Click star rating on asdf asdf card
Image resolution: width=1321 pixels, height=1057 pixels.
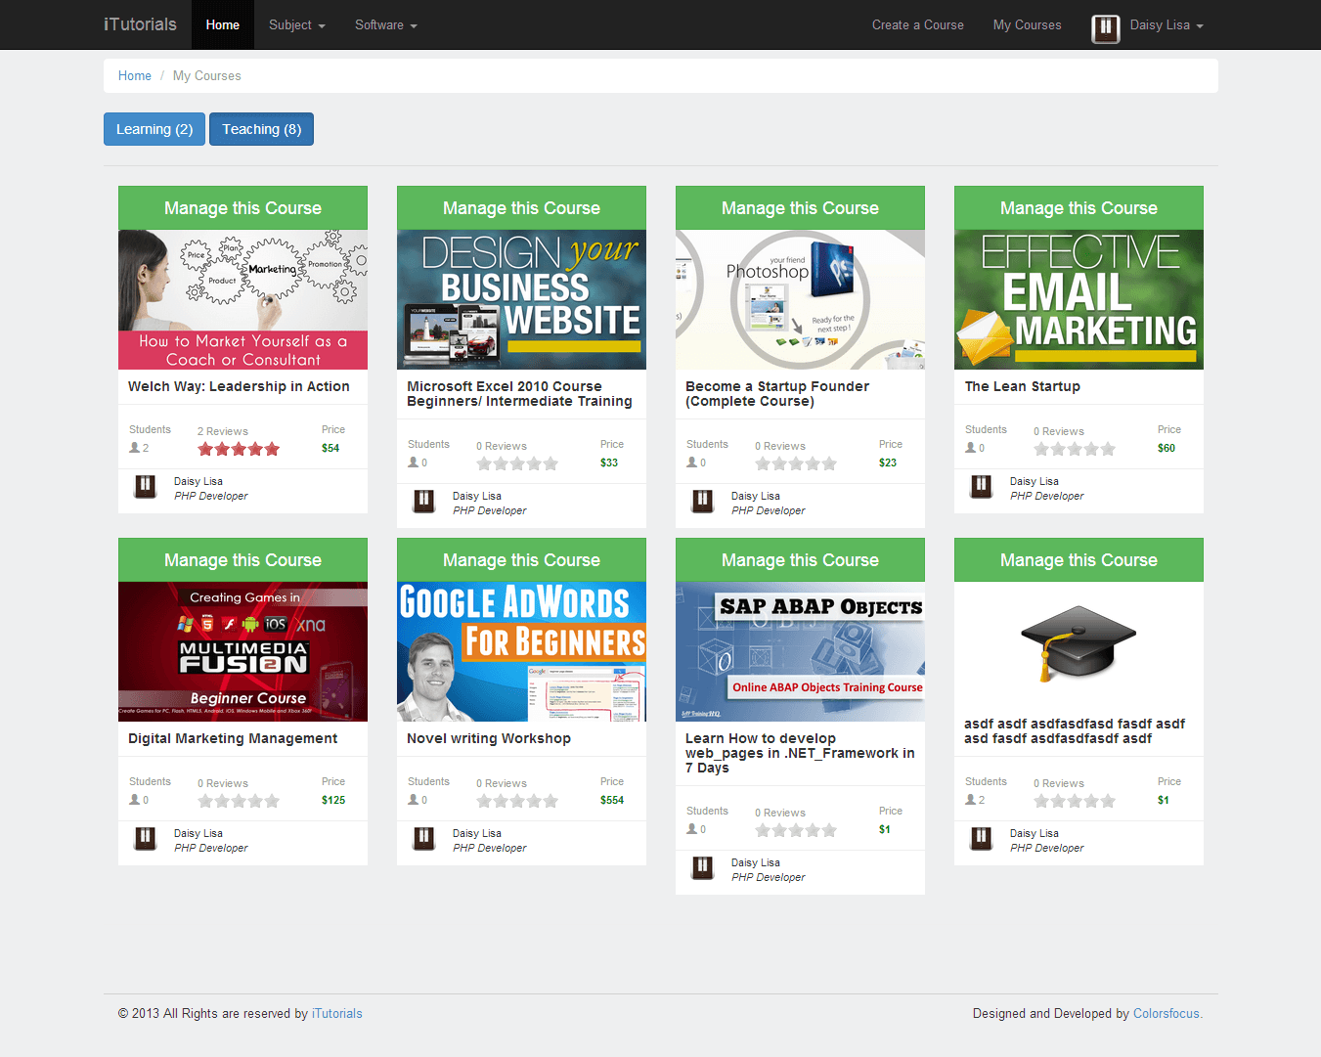(1075, 801)
